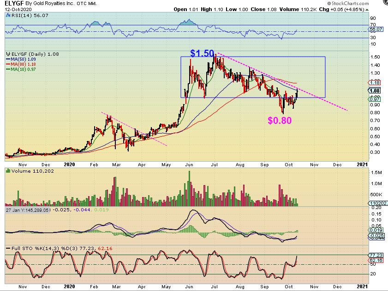Click the High 1.10 header value
The image size is (388, 291).
click(x=212, y=9)
